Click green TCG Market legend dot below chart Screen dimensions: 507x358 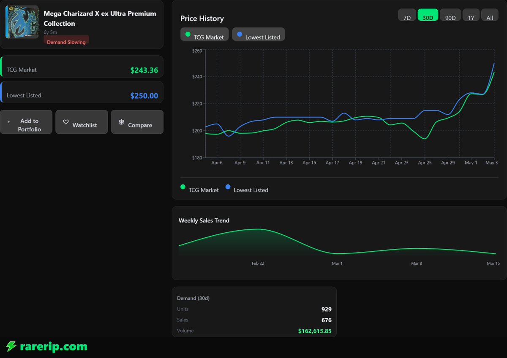point(183,187)
